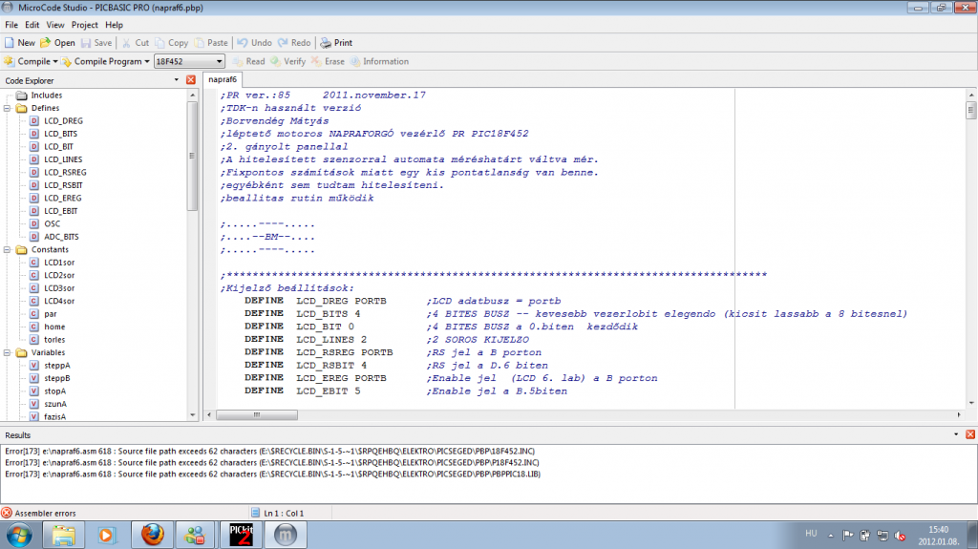Select ADC_BITS define in the tree

tap(54, 237)
